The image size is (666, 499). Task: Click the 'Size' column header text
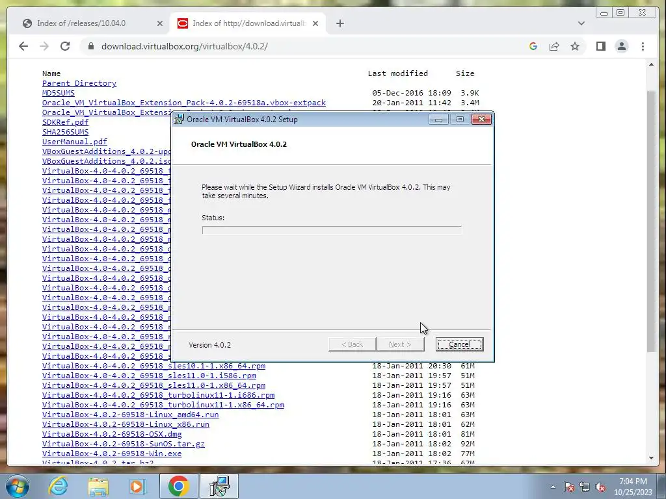[465, 73]
